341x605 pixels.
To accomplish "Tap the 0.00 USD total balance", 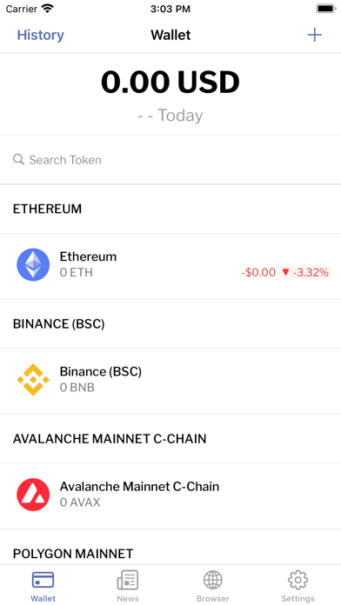I will 170,83.
